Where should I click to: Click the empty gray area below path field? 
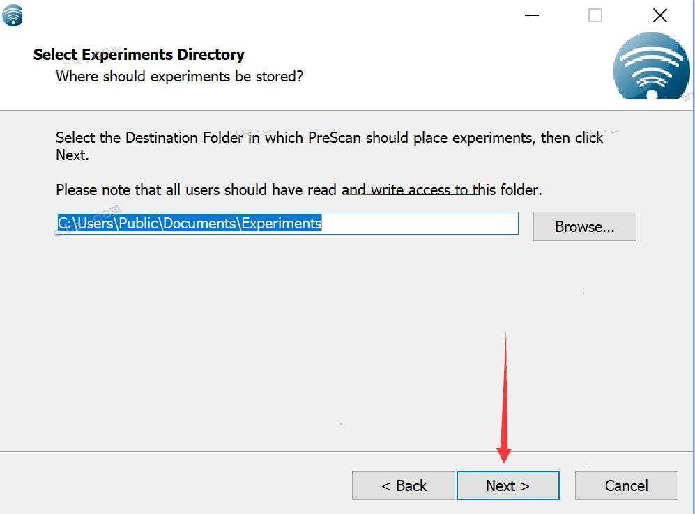click(x=279, y=334)
